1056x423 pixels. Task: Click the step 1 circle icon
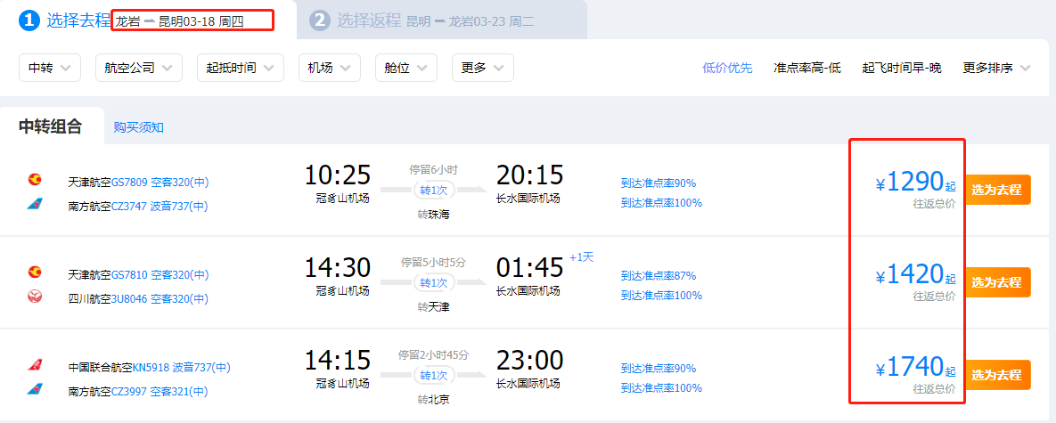click(x=29, y=20)
